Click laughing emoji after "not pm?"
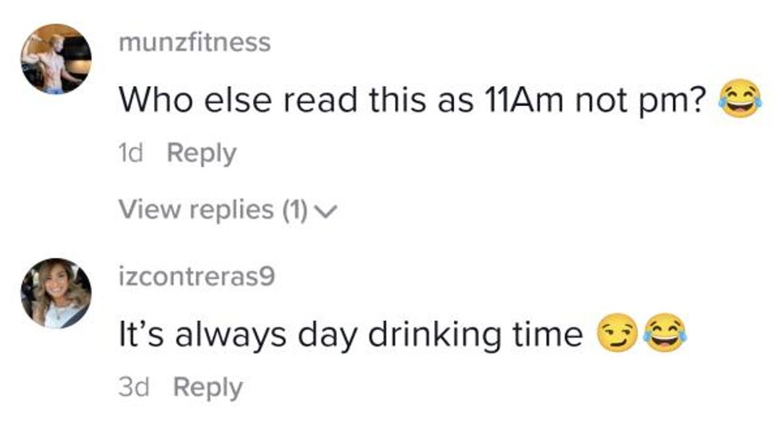 pos(739,100)
